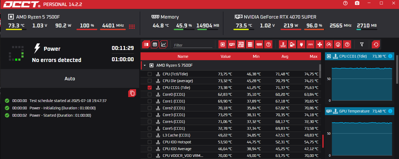Open info for CPU CCD1 (Tdie) graph
Viewport: 399px width, 159px height.
click(x=390, y=56)
